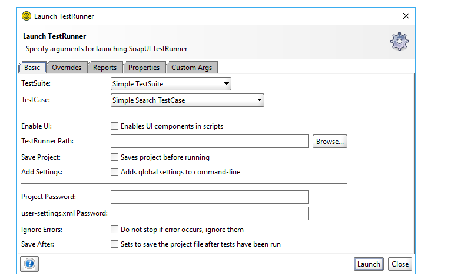471x276 pixels.
Task: Toggle Do not stop if error occurs
Action: [114, 230]
